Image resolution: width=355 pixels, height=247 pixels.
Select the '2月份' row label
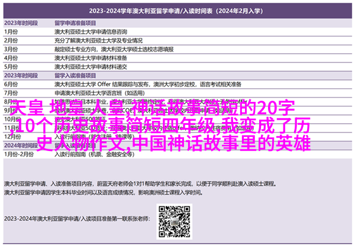pyautogui.click(x=11, y=40)
